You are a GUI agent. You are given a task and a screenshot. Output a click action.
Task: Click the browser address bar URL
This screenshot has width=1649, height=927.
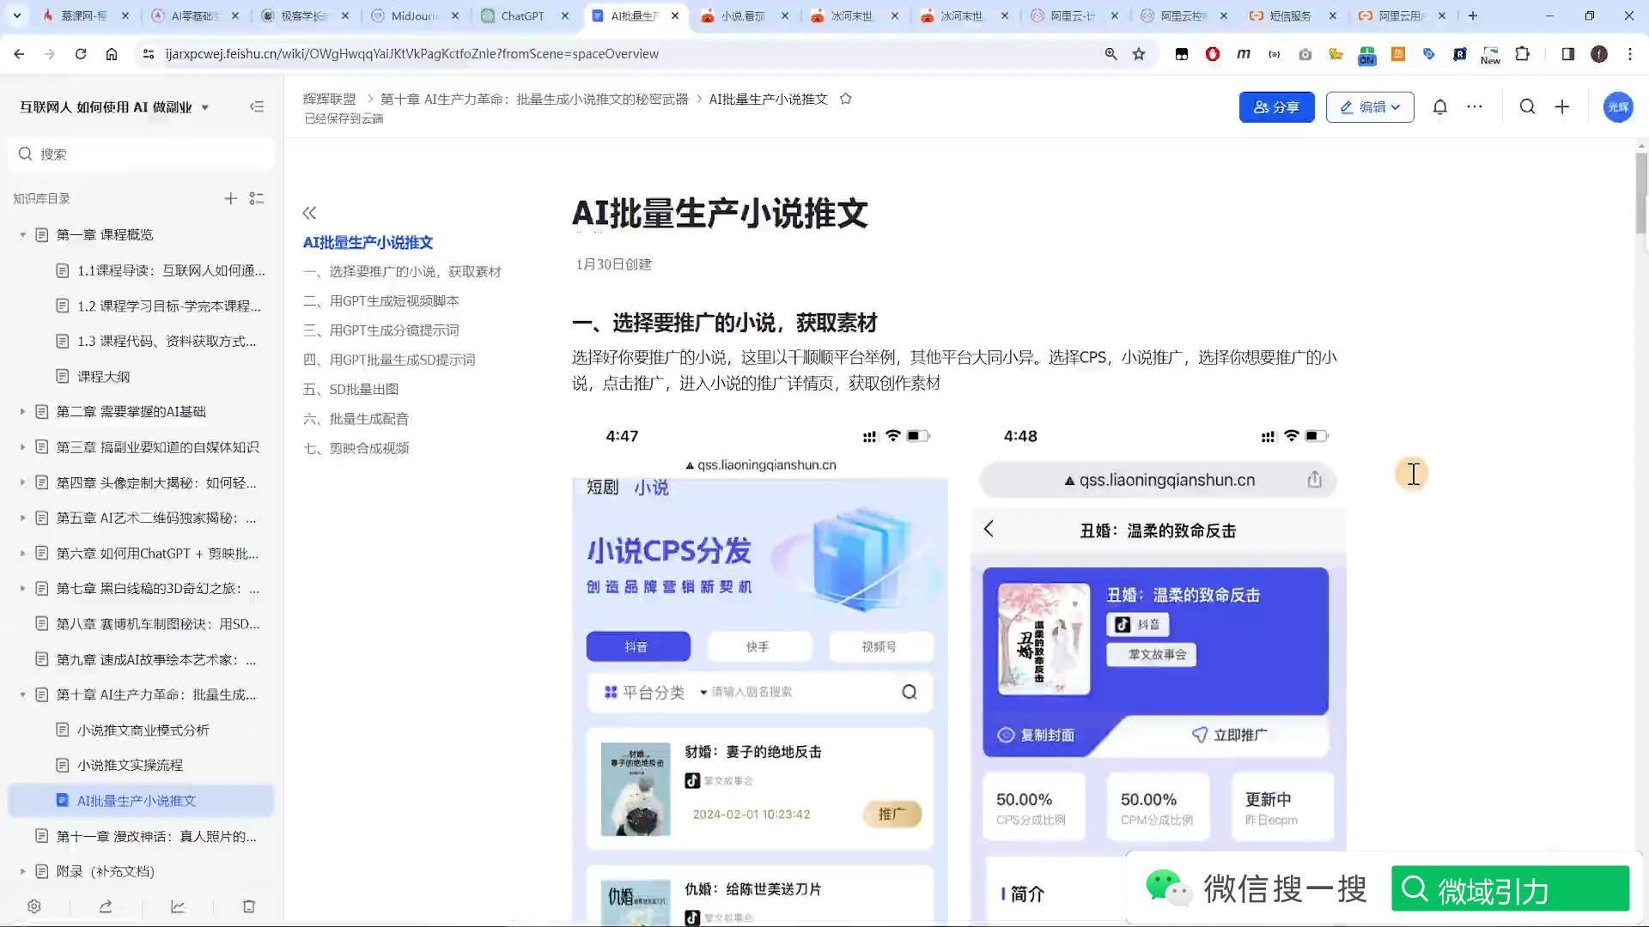[412, 54]
